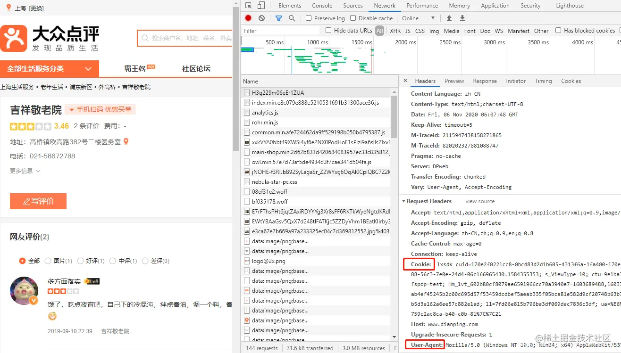Click the import HAR upload arrow icon
The height and width of the screenshot is (353, 621).
[x=449, y=18]
